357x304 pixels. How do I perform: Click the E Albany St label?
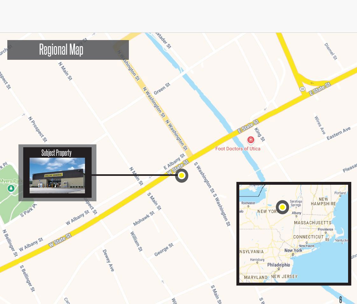coord(174,162)
